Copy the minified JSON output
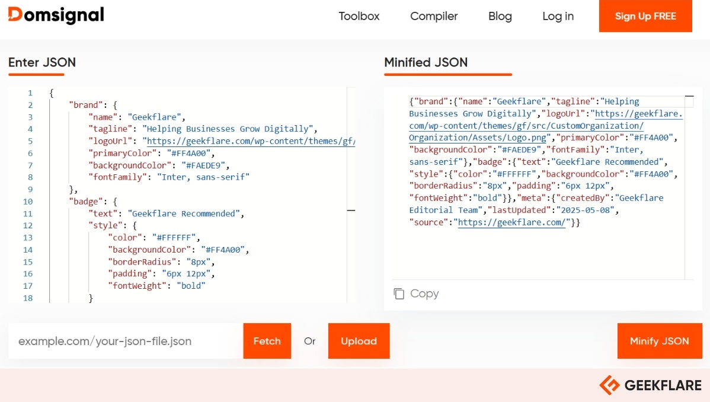 [416, 293]
